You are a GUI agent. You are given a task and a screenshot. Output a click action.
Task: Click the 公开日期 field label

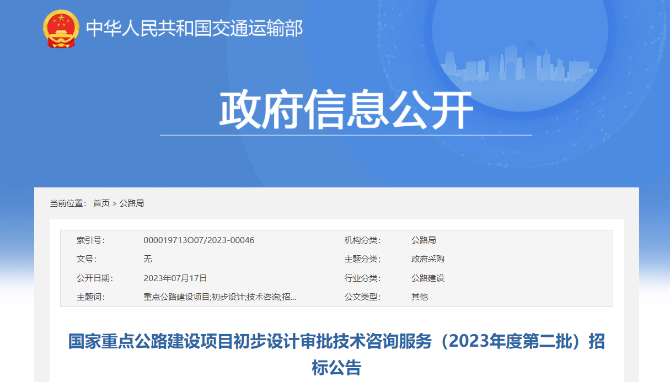coord(94,278)
